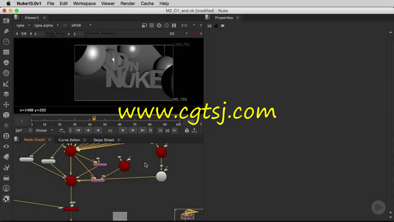Pause the viewer updates
The width and height of the screenshot is (394, 222).
coord(174,26)
